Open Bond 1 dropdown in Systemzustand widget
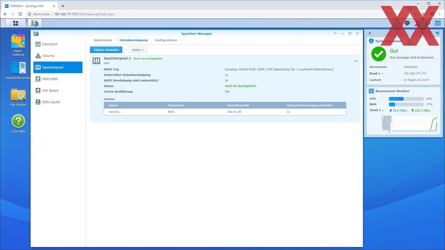445x250 pixels. coord(376,74)
